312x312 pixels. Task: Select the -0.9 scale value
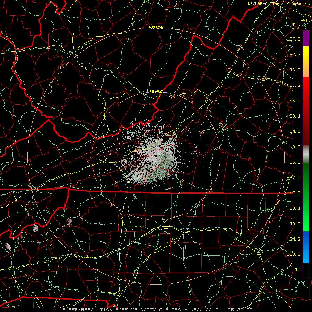click(295, 147)
